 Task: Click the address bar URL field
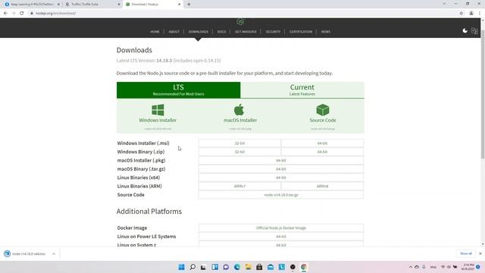(x=241, y=14)
